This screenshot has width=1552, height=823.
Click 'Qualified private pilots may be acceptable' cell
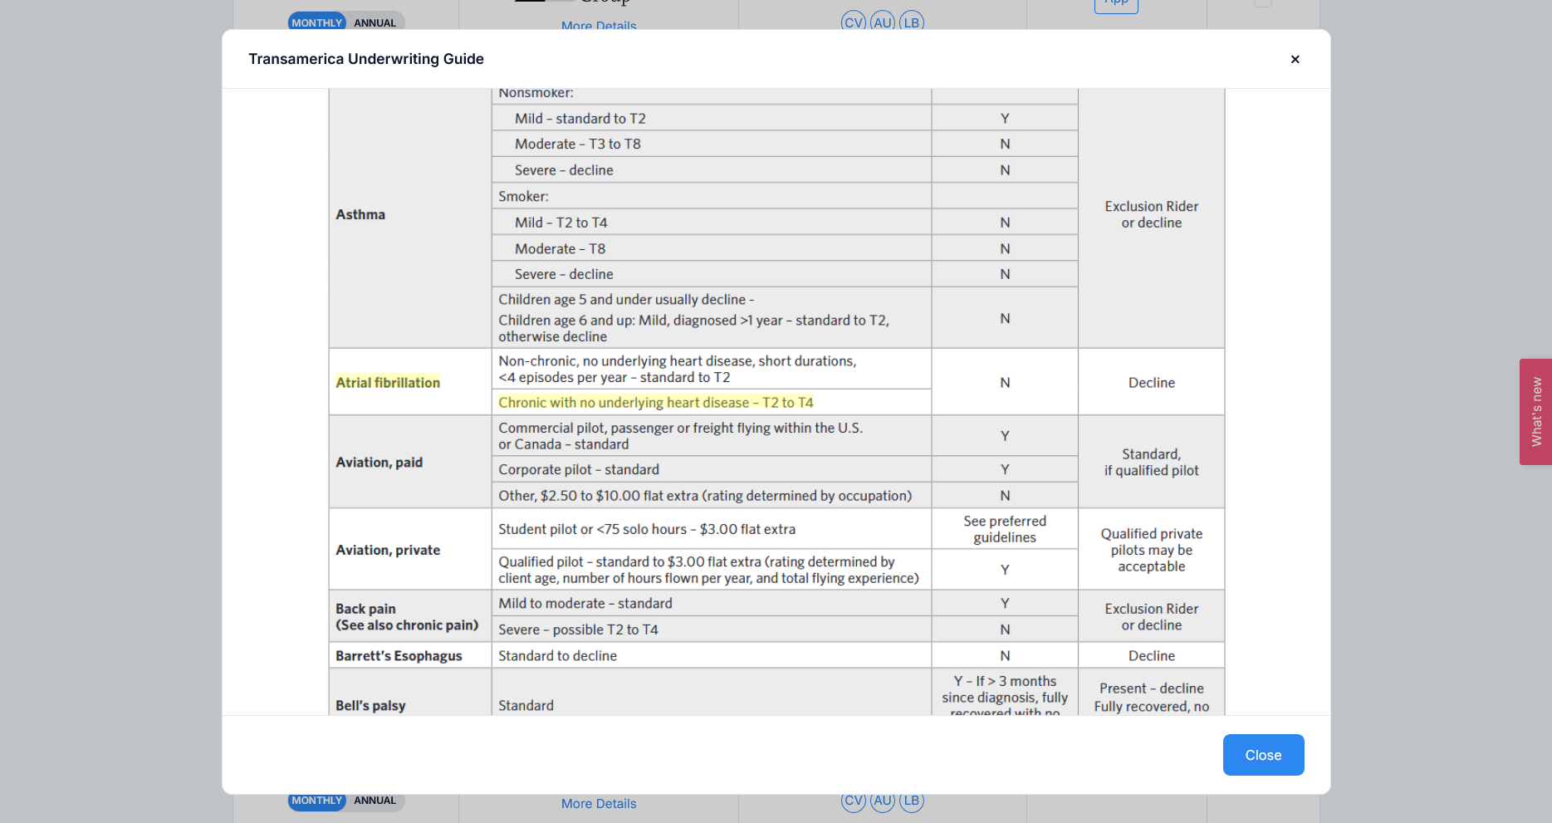click(1152, 550)
